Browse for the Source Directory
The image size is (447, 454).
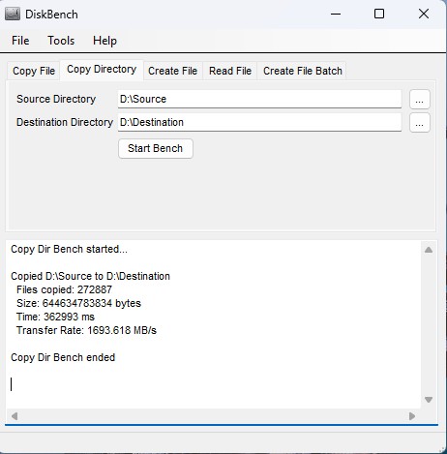(419, 100)
